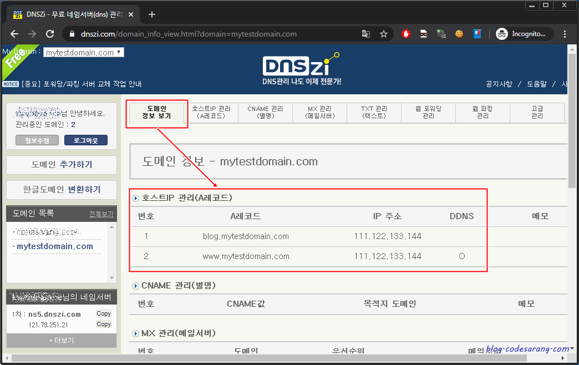Maximize the Chrome window
The width and height of the screenshot is (579, 365).
[x=545, y=5]
